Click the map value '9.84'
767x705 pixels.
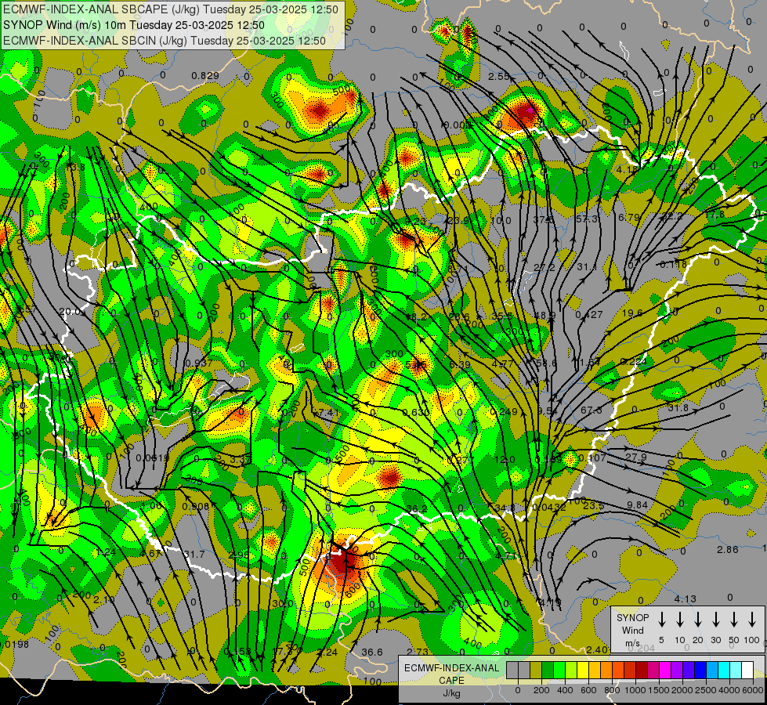pos(638,504)
